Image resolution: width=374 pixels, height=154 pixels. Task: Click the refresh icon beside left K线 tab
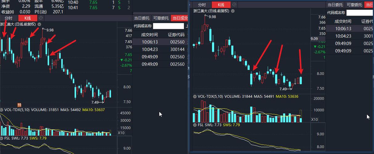click(41, 18)
